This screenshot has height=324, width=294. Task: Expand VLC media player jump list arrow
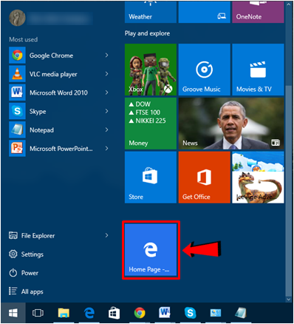tap(106, 74)
